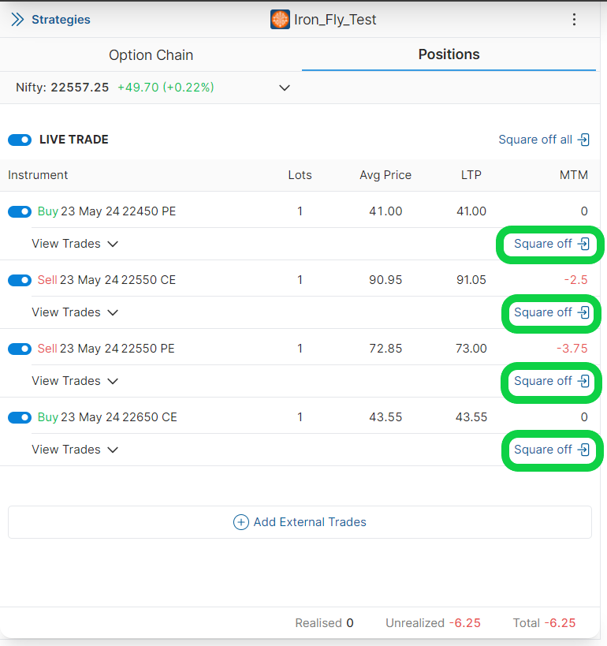Expand View Trades for Sell 22550 PE
607x646 pixels.
[75, 381]
